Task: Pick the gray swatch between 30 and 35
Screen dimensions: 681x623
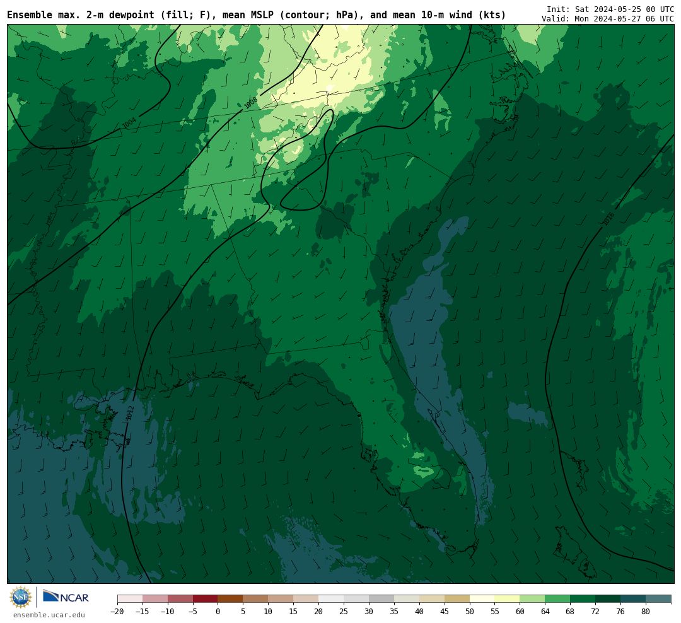Action: pyautogui.click(x=381, y=599)
